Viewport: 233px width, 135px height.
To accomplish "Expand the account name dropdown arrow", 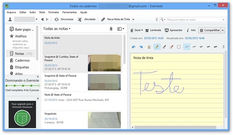I will [x=37, y=19].
